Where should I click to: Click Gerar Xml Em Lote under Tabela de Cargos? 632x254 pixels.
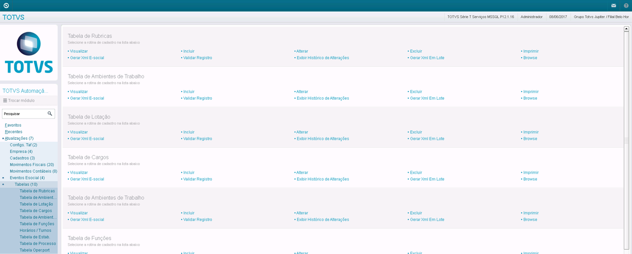pyautogui.click(x=426, y=179)
